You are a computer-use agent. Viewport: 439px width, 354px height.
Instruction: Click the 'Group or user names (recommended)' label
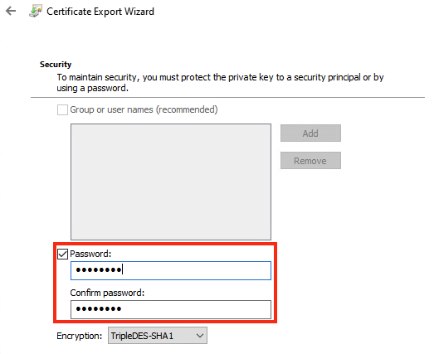tap(144, 109)
